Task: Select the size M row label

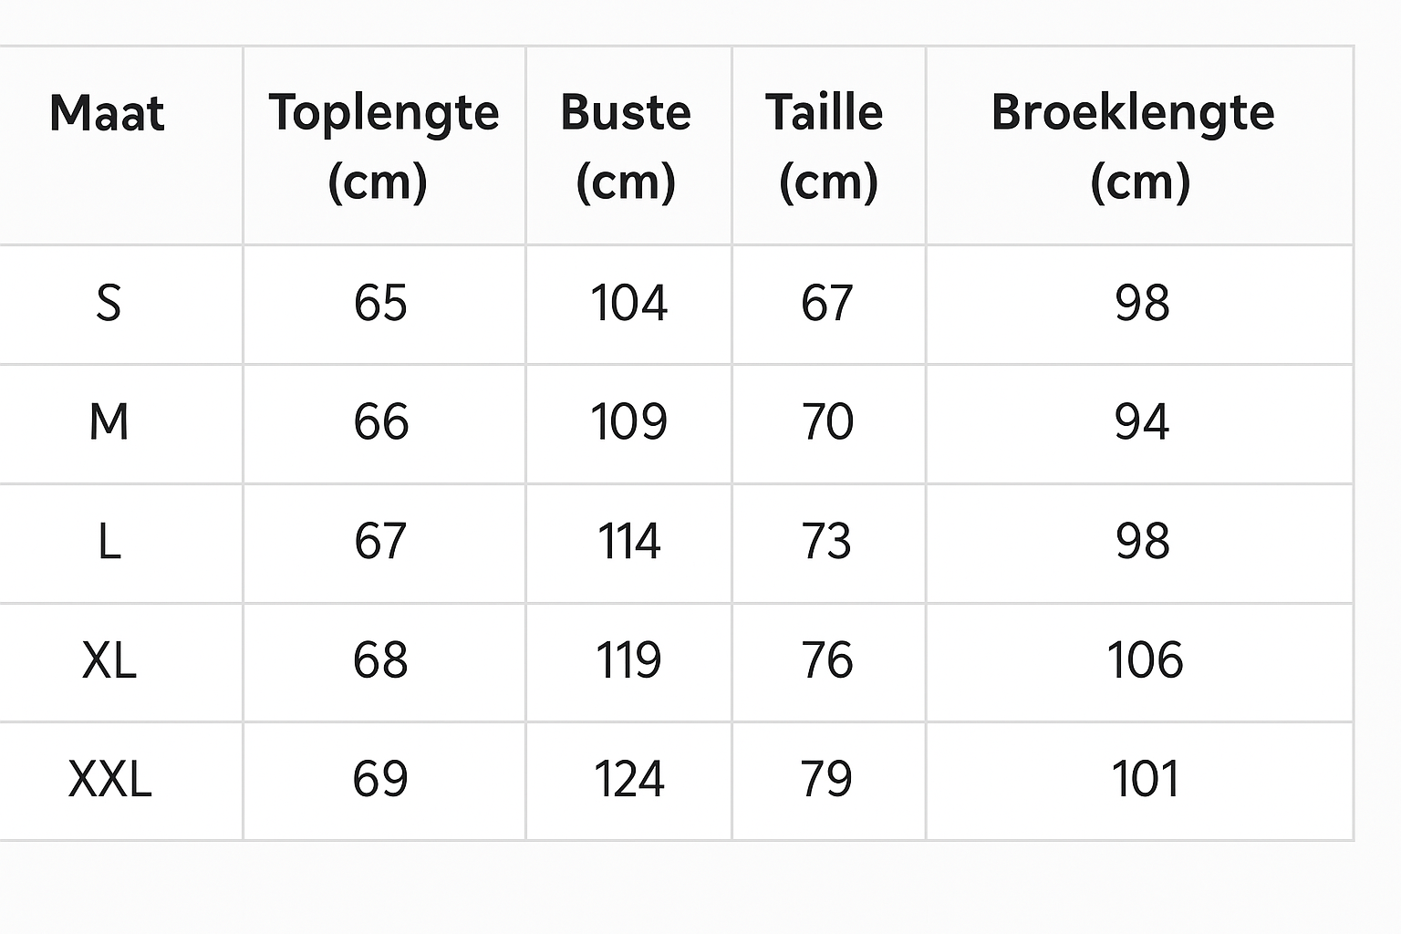Action: pyautogui.click(x=109, y=422)
